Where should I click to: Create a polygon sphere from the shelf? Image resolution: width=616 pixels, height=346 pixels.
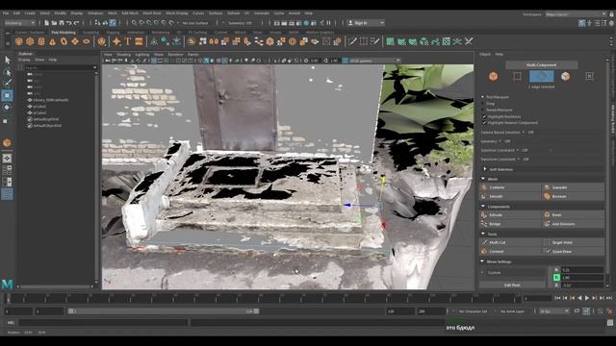click(x=19, y=41)
